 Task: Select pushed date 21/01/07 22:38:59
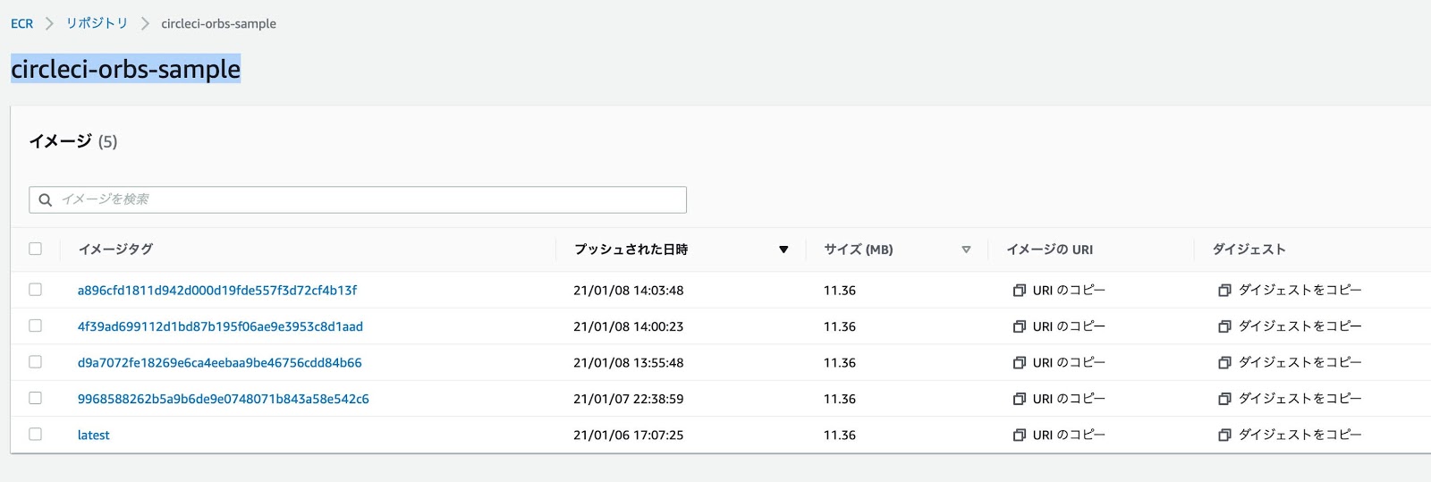coord(629,399)
